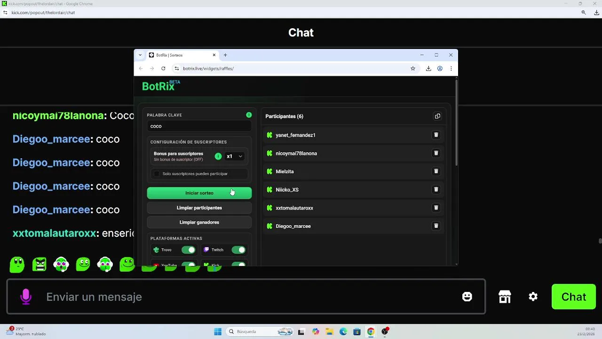Screen dimensions: 602x339
Task: Reload the BotRix raffles page
Action: click(x=163, y=68)
